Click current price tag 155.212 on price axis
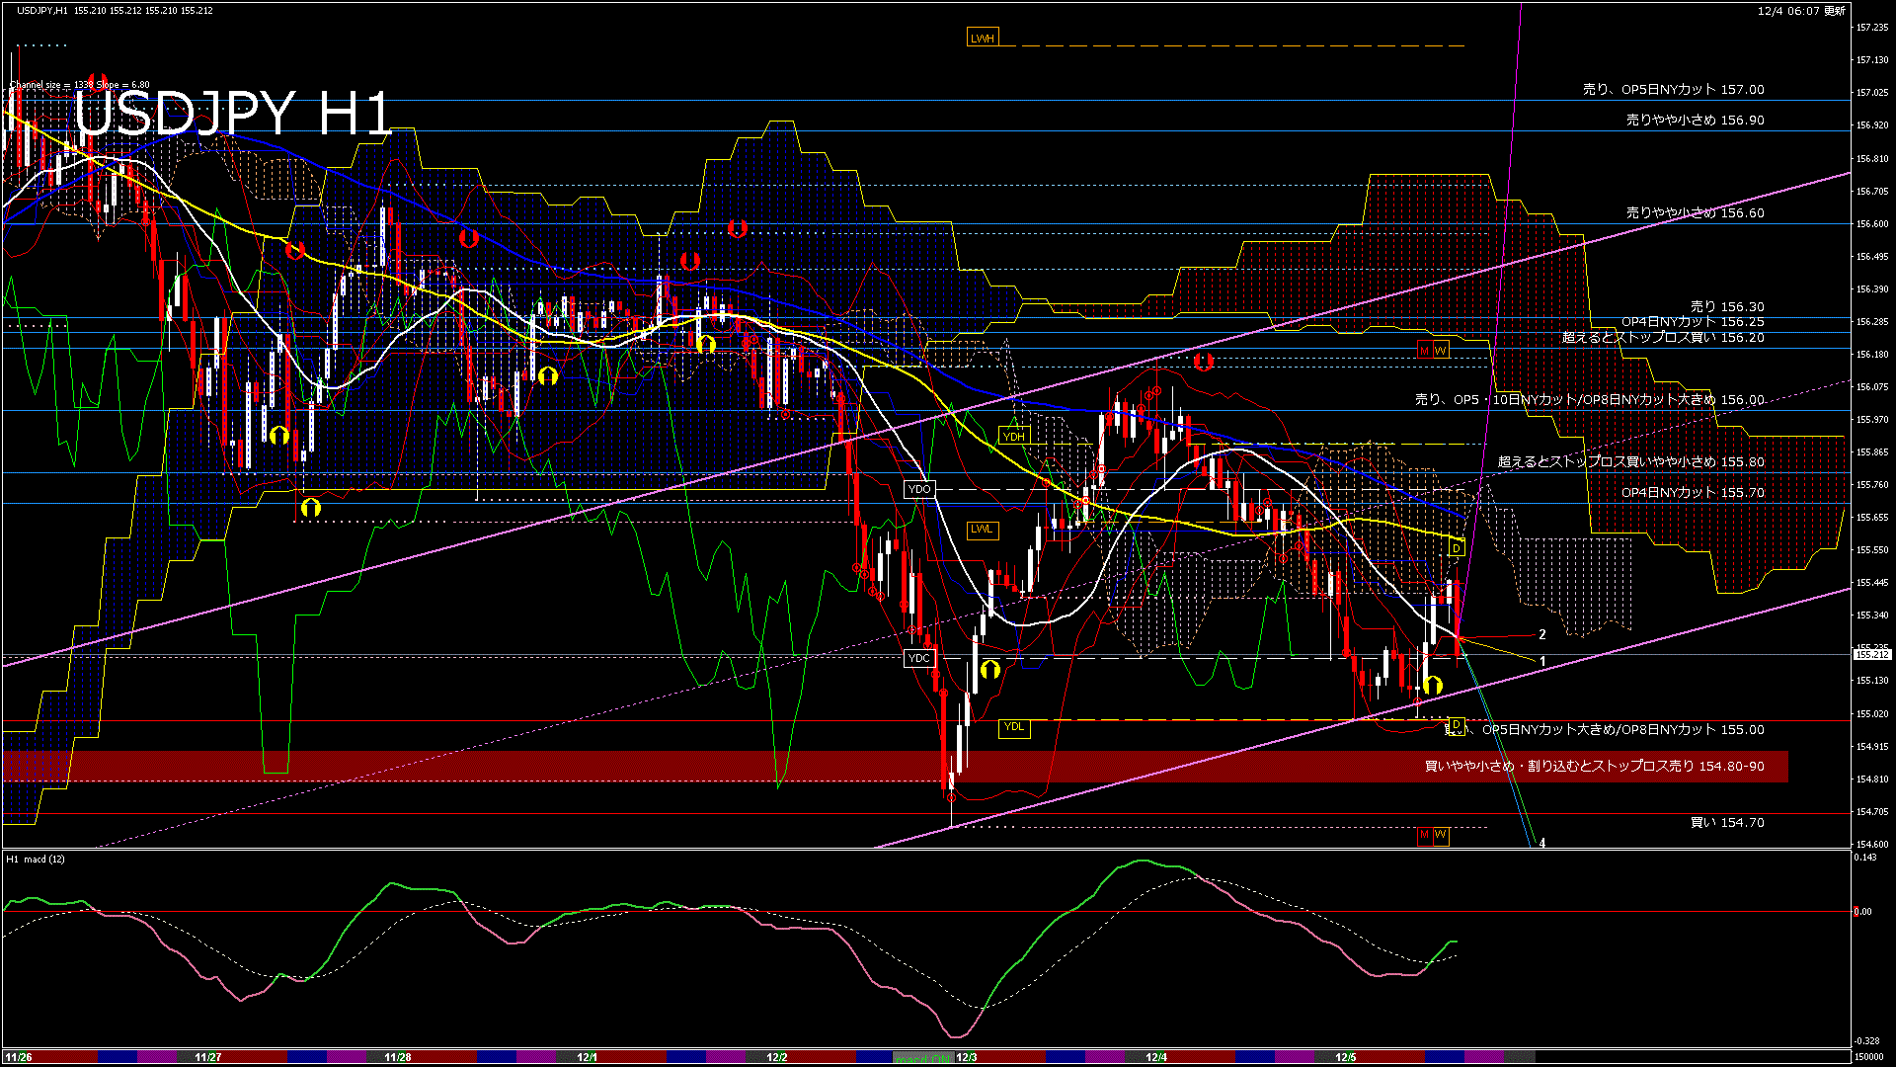Viewport: 1896px width, 1067px height. 1872,654
